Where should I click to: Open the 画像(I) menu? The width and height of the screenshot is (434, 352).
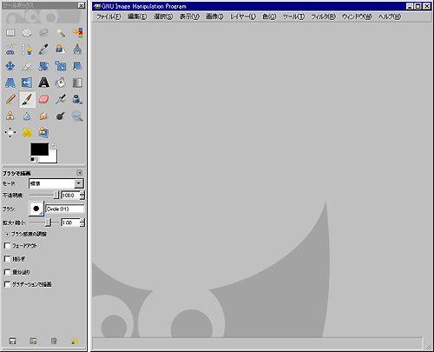[214, 17]
